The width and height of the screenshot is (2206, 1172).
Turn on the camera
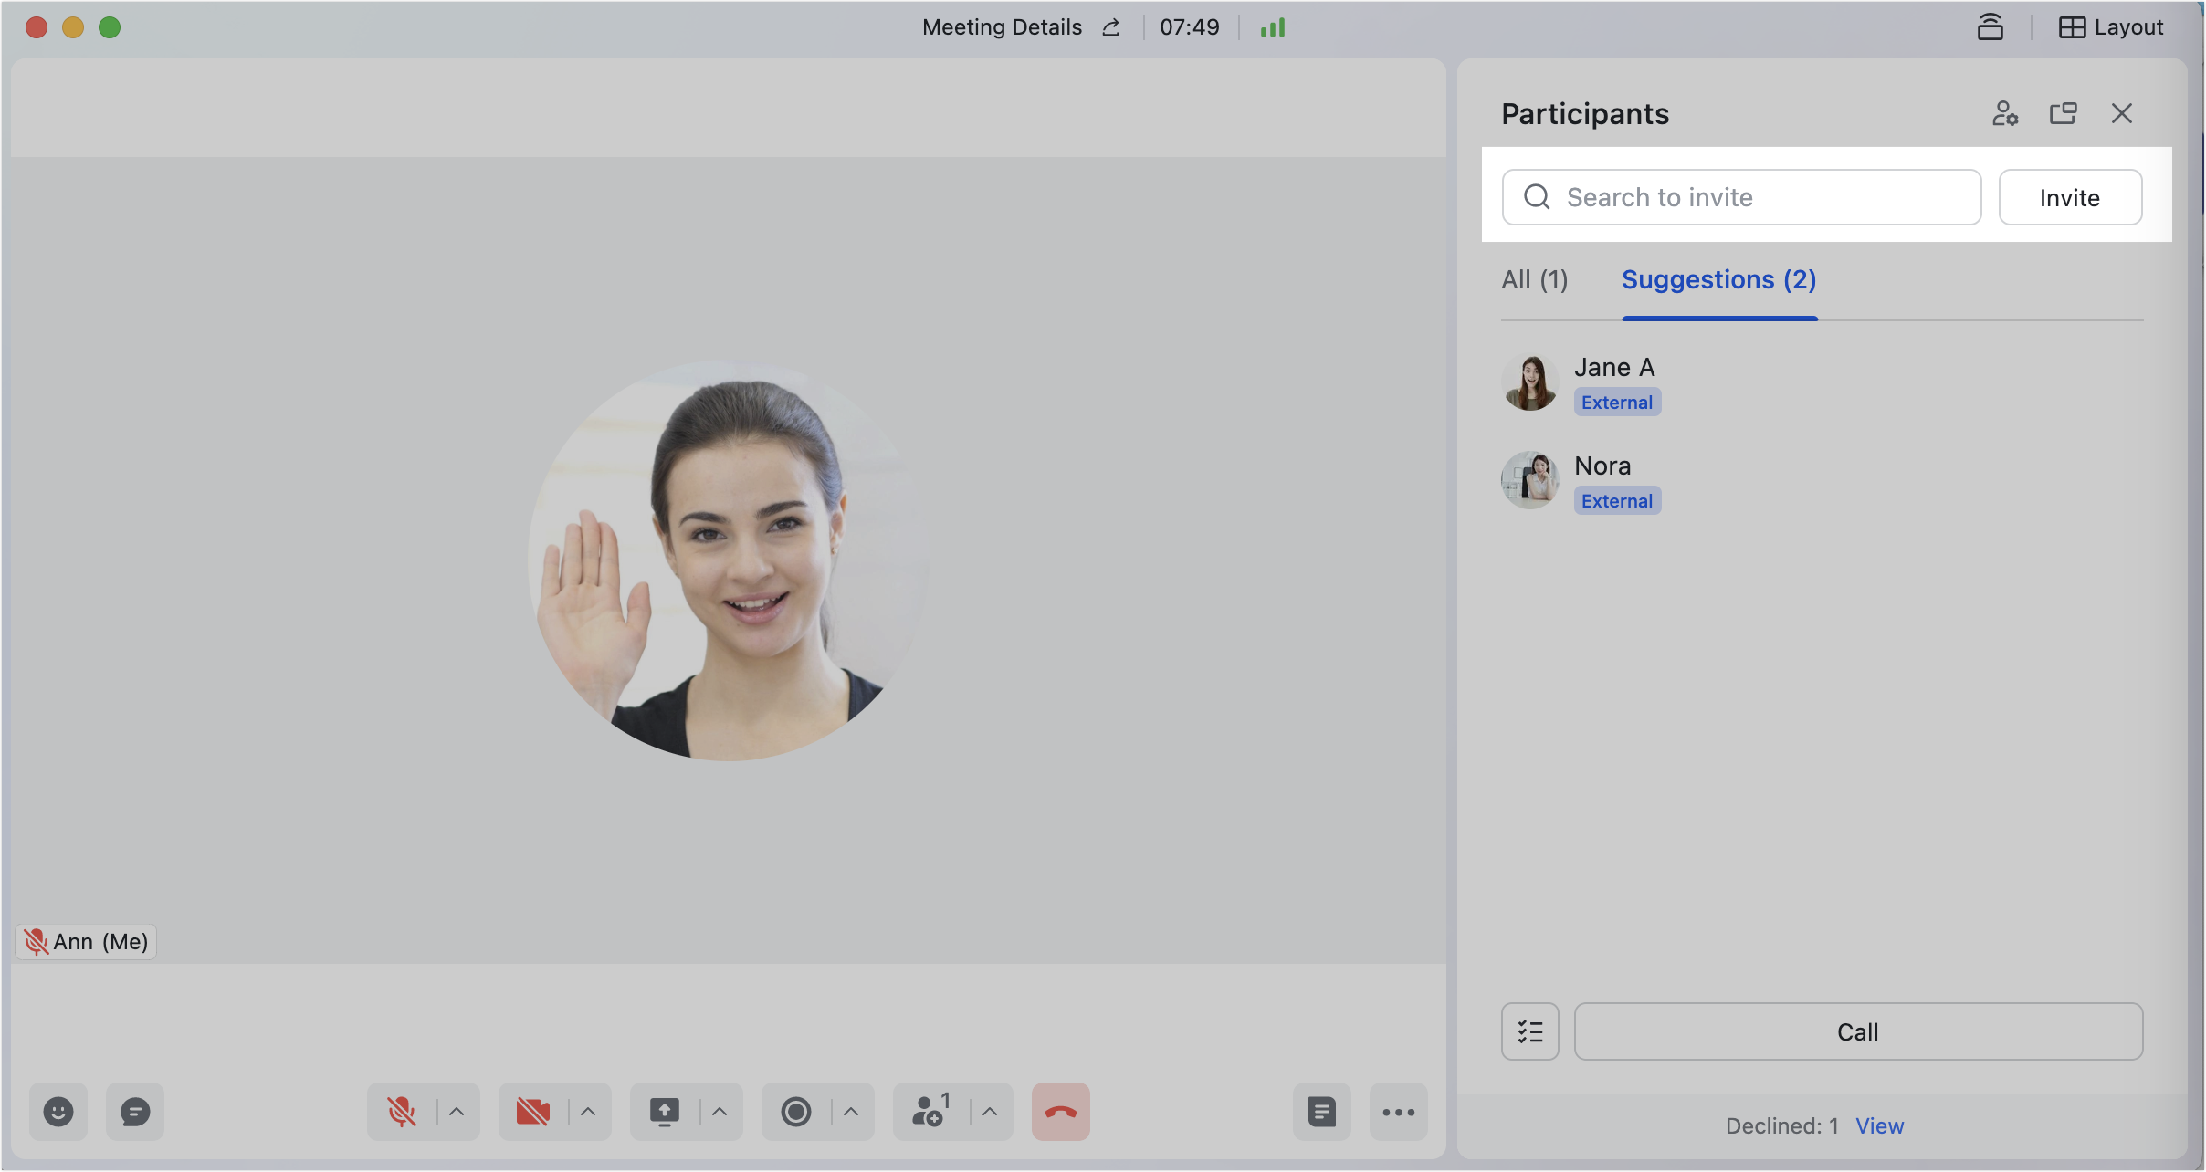533,1112
